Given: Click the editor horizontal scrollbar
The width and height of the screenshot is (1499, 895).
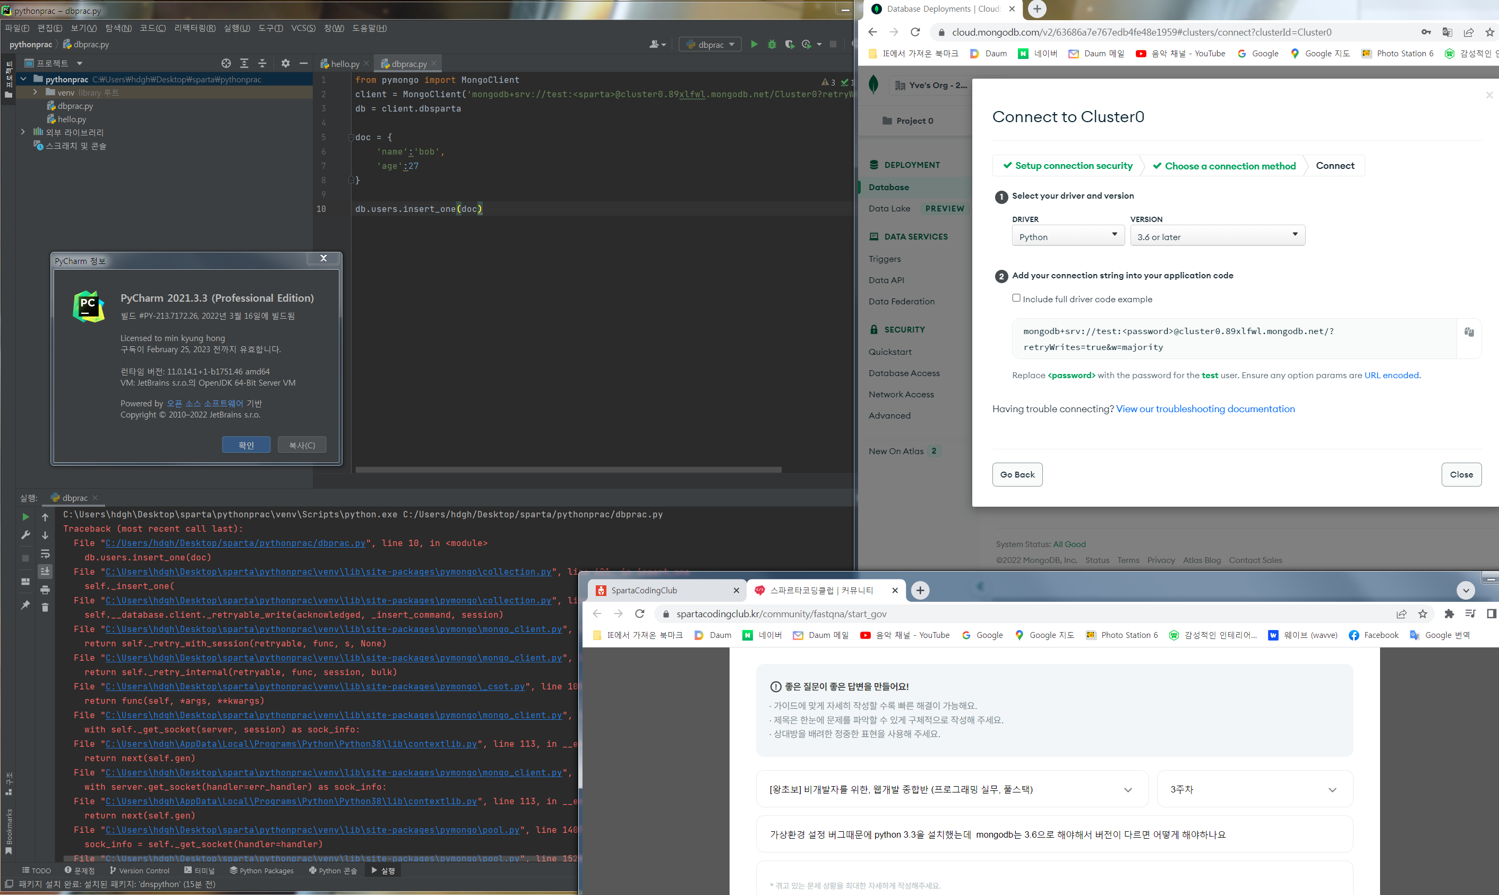Looking at the screenshot, I should [568, 469].
